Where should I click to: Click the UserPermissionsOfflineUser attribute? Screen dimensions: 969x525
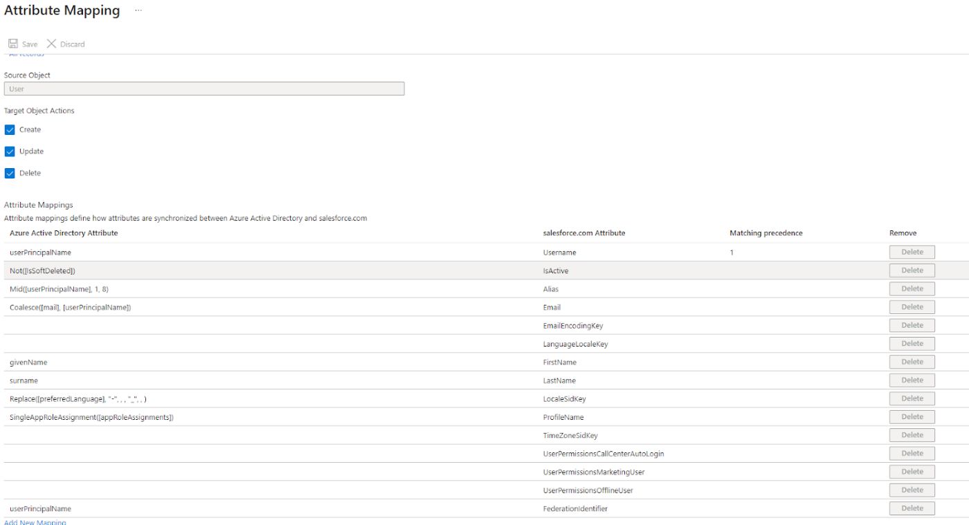[588, 490]
